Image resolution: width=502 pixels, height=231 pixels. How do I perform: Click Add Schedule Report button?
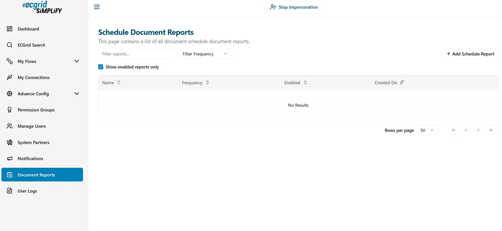tap(470, 54)
